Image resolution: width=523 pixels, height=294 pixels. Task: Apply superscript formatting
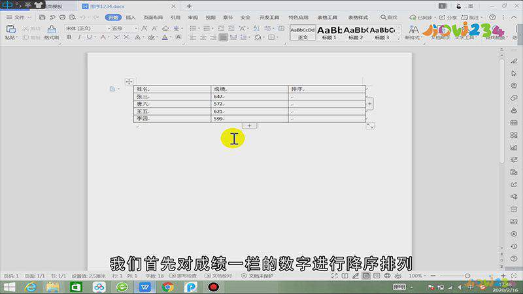[116, 37]
